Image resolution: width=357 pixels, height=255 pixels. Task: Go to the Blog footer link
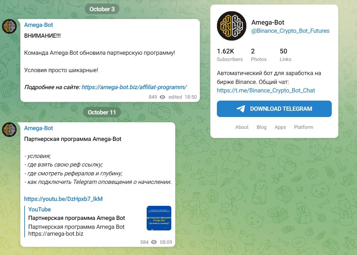click(x=262, y=127)
